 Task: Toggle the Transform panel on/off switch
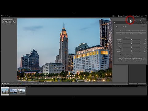(x=114, y=23)
